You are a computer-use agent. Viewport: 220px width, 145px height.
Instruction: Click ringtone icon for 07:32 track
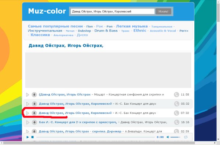(x=176, y=113)
